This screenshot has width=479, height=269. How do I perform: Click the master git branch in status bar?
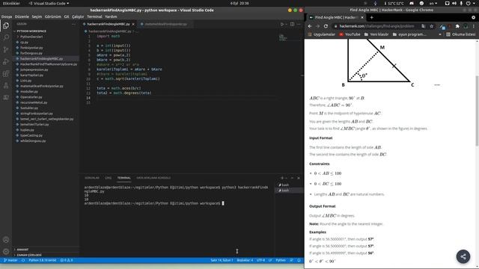pyautogui.click(x=10, y=261)
